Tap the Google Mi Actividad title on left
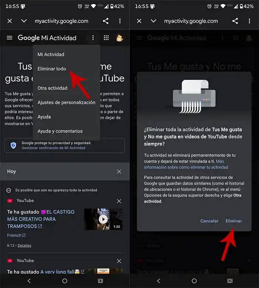 point(47,38)
